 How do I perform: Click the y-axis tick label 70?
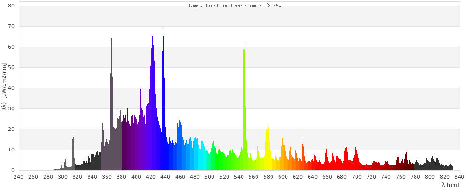(11, 26)
